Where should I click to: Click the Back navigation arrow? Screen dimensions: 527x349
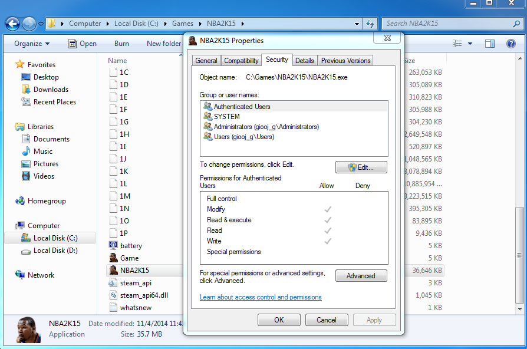(x=13, y=24)
